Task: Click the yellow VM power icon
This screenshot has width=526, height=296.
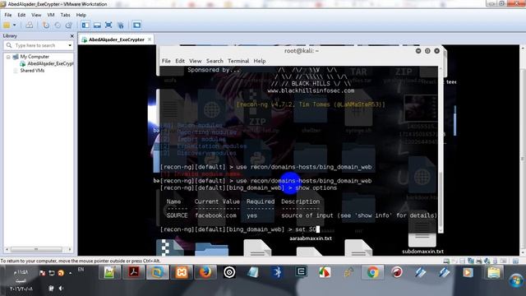Action: [7, 25]
